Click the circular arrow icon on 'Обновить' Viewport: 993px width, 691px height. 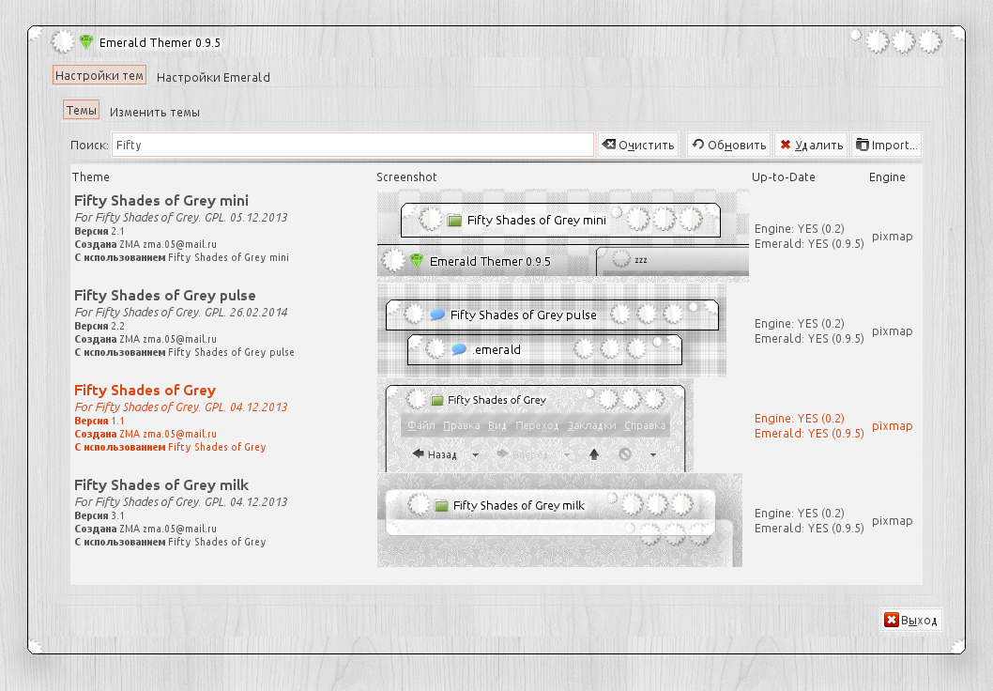[x=698, y=145]
